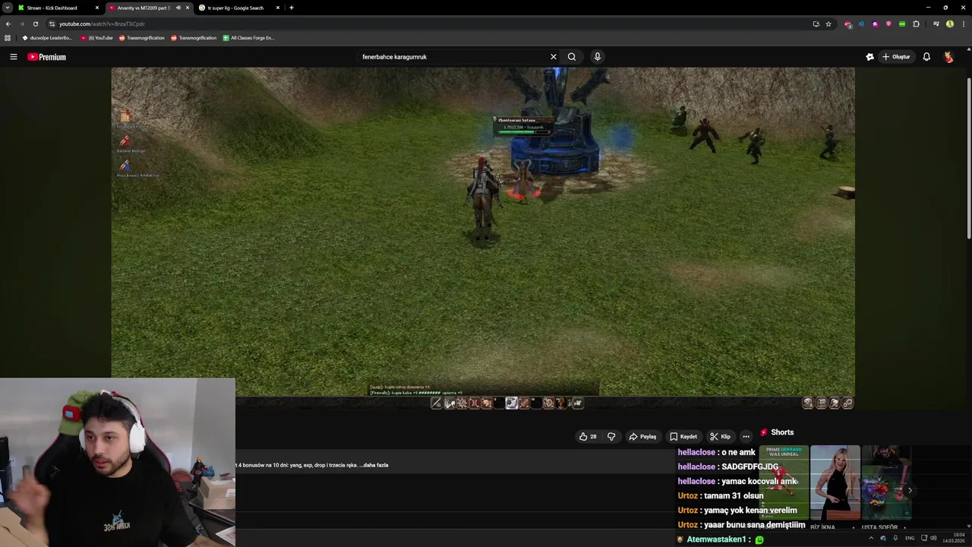Open the ENG language indicator in taskbar

(910, 538)
